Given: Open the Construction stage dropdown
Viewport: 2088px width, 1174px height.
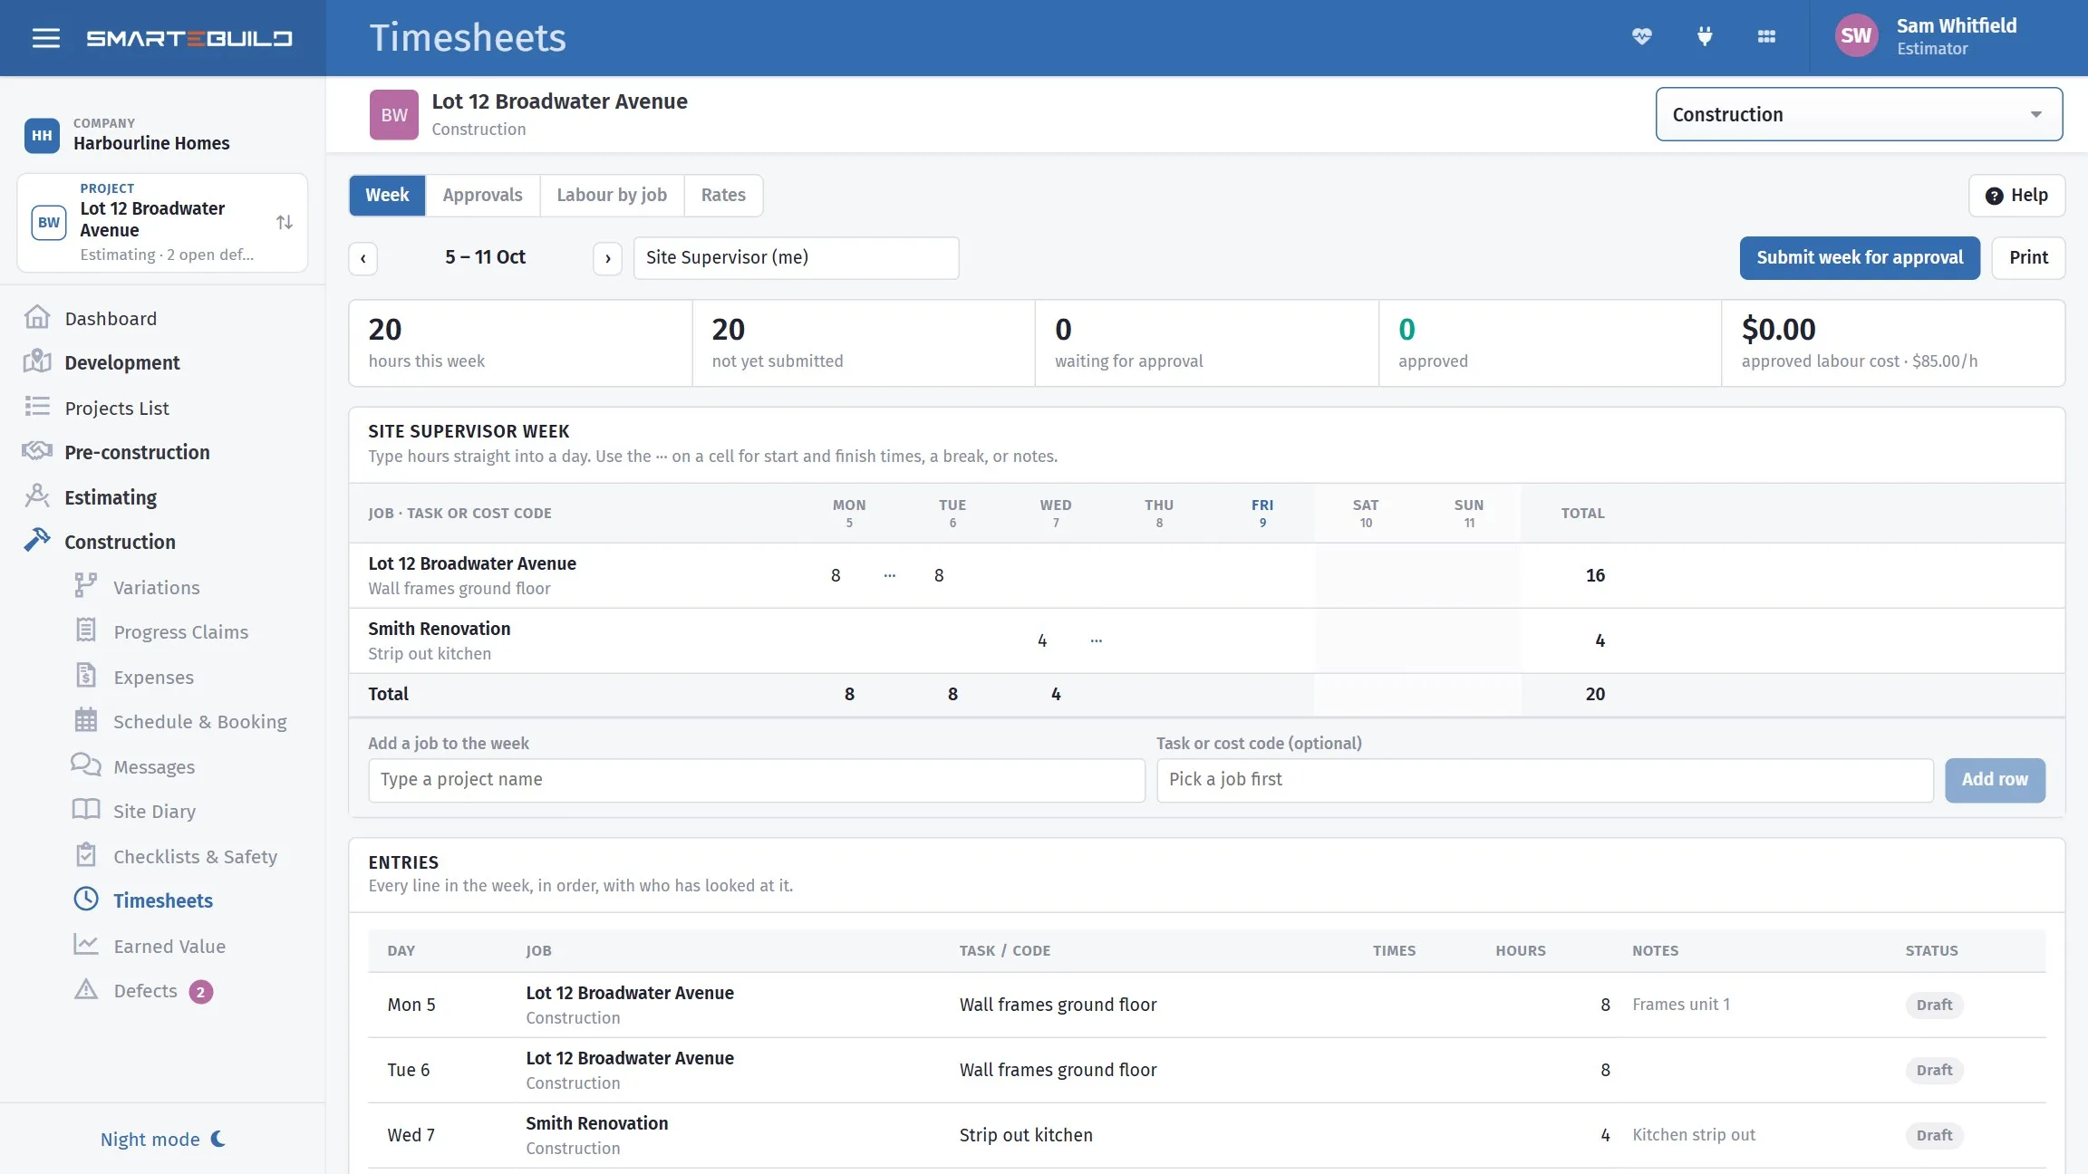Looking at the screenshot, I should (1859, 114).
